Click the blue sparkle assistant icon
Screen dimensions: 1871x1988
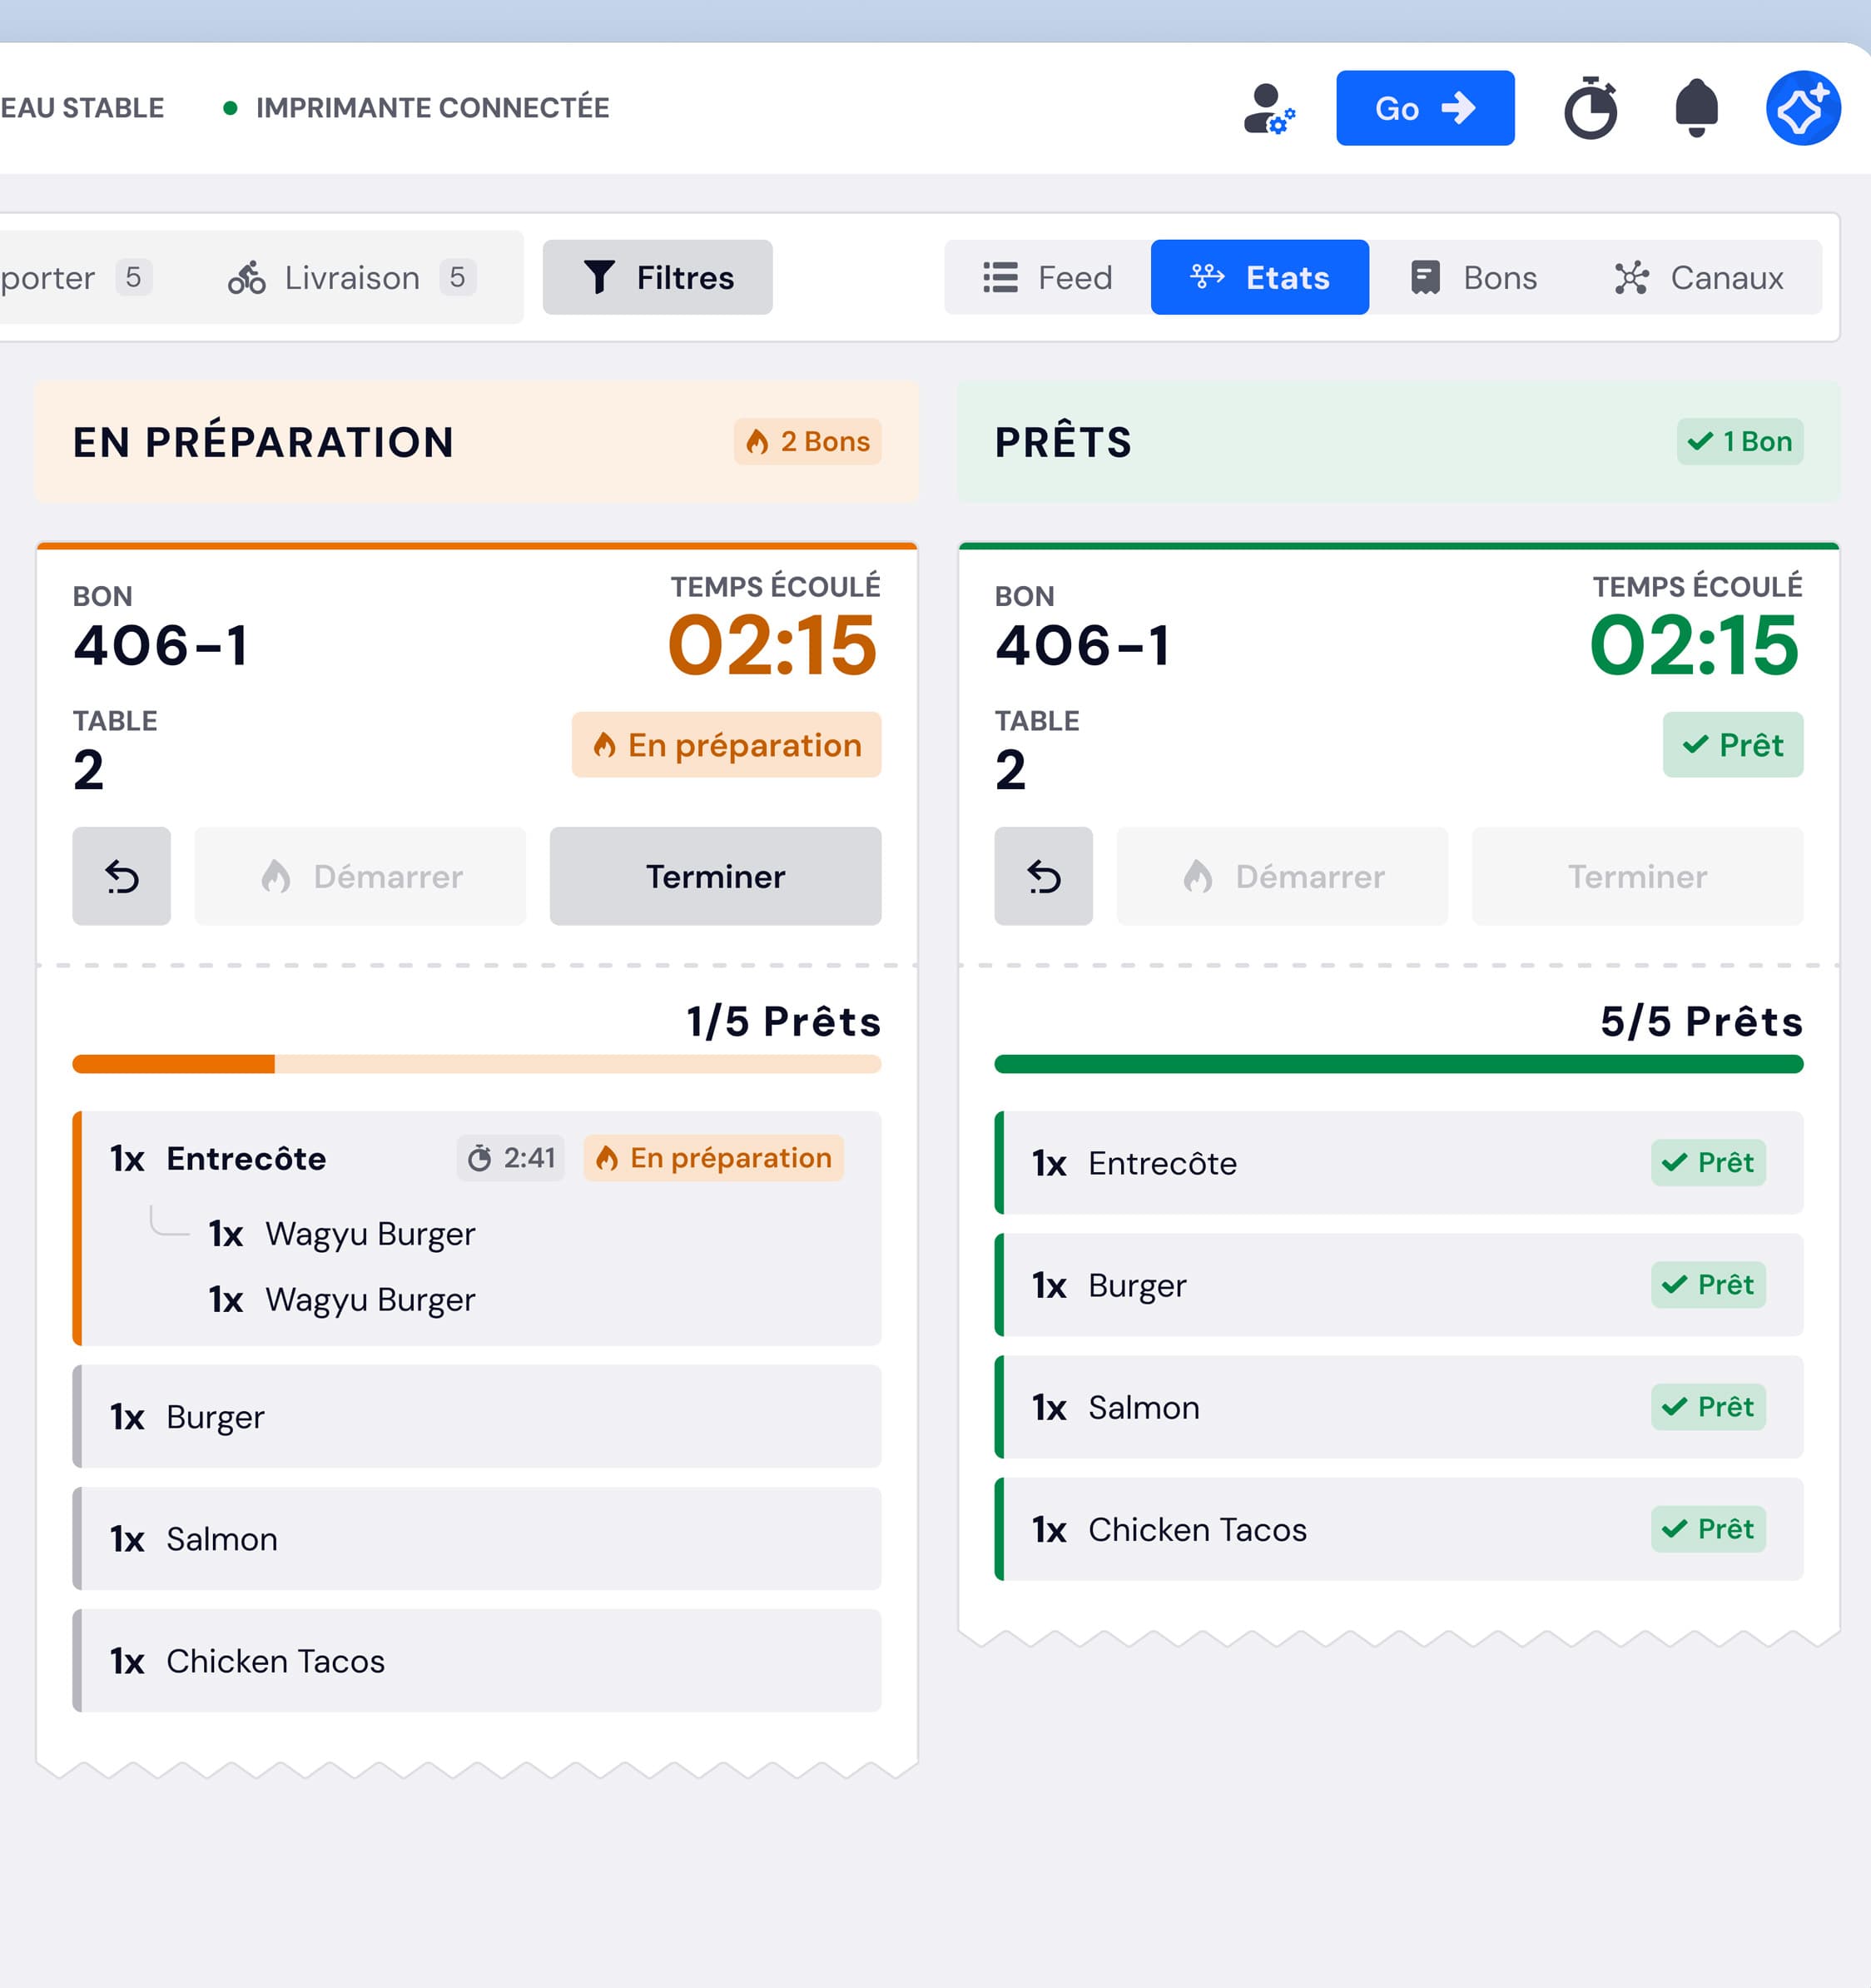1803,108
